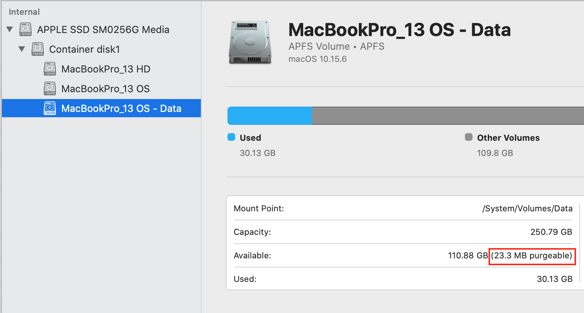Click the MacBookPro_13 OS volume icon
Viewport: 584px width, 313px height.
pos(50,89)
